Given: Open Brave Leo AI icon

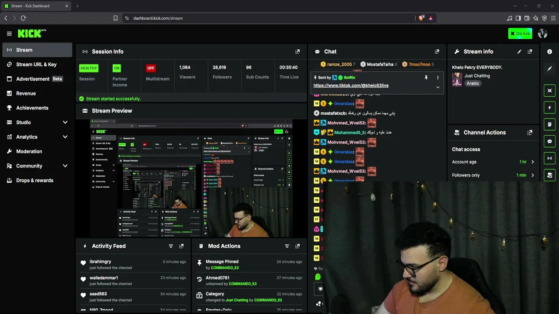Looking at the screenshot, I should point(535,18).
